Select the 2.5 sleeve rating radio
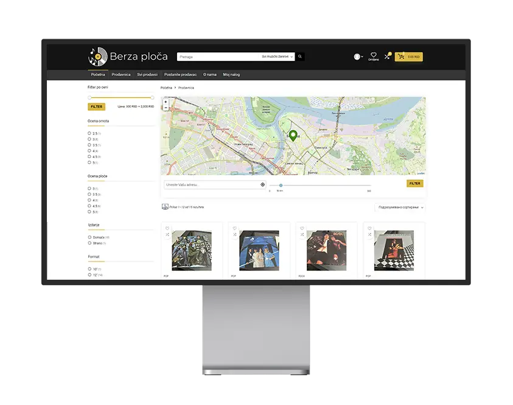This screenshot has width=513, height=405. click(x=89, y=133)
